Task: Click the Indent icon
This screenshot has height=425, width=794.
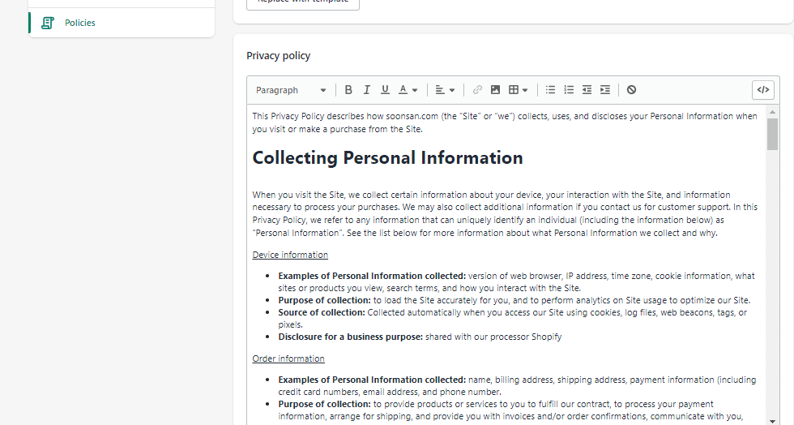Action: (x=605, y=90)
